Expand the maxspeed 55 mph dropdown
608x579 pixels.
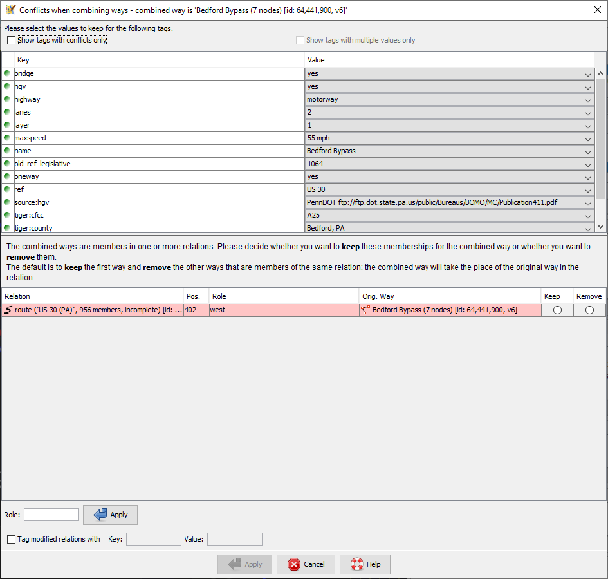tap(587, 138)
